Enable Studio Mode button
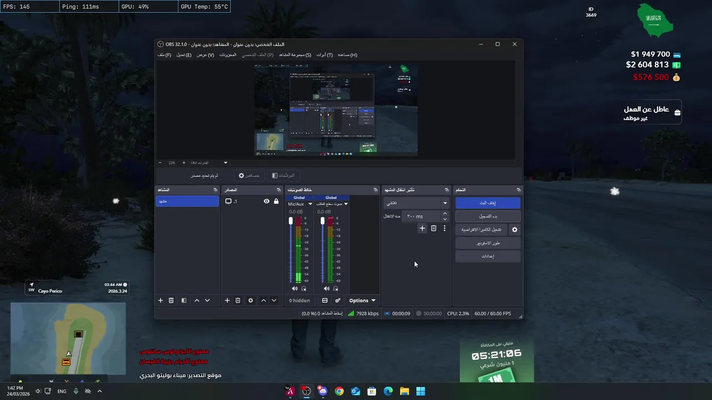 pos(488,243)
